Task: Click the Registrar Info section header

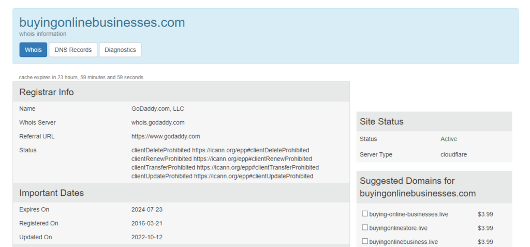Action: coord(181,92)
